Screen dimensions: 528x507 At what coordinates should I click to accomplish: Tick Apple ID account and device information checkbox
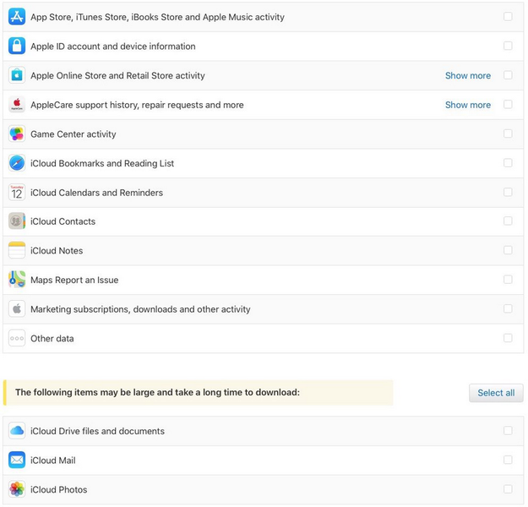coord(508,46)
